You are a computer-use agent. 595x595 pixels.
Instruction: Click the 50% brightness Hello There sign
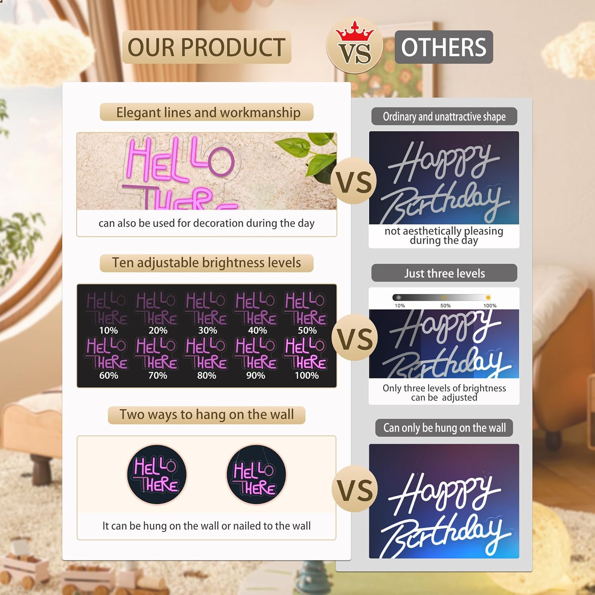[306, 309]
